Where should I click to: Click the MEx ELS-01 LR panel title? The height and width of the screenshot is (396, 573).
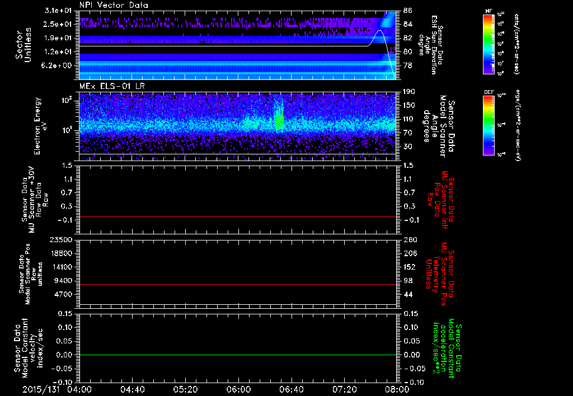112,87
